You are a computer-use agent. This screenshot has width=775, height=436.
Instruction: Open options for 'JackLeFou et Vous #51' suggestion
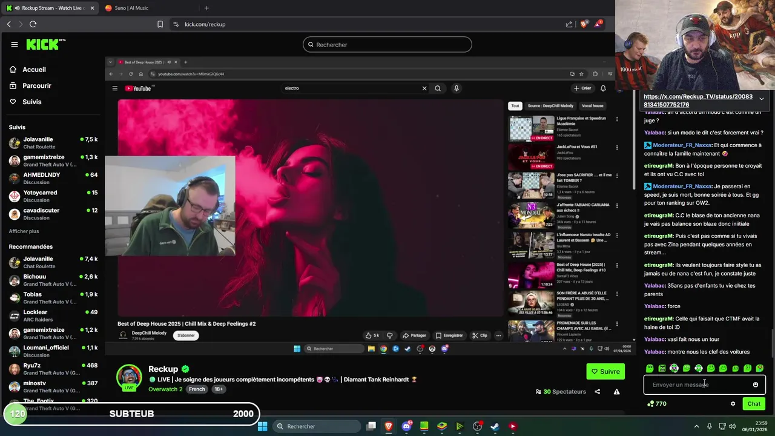pyautogui.click(x=617, y=148)
